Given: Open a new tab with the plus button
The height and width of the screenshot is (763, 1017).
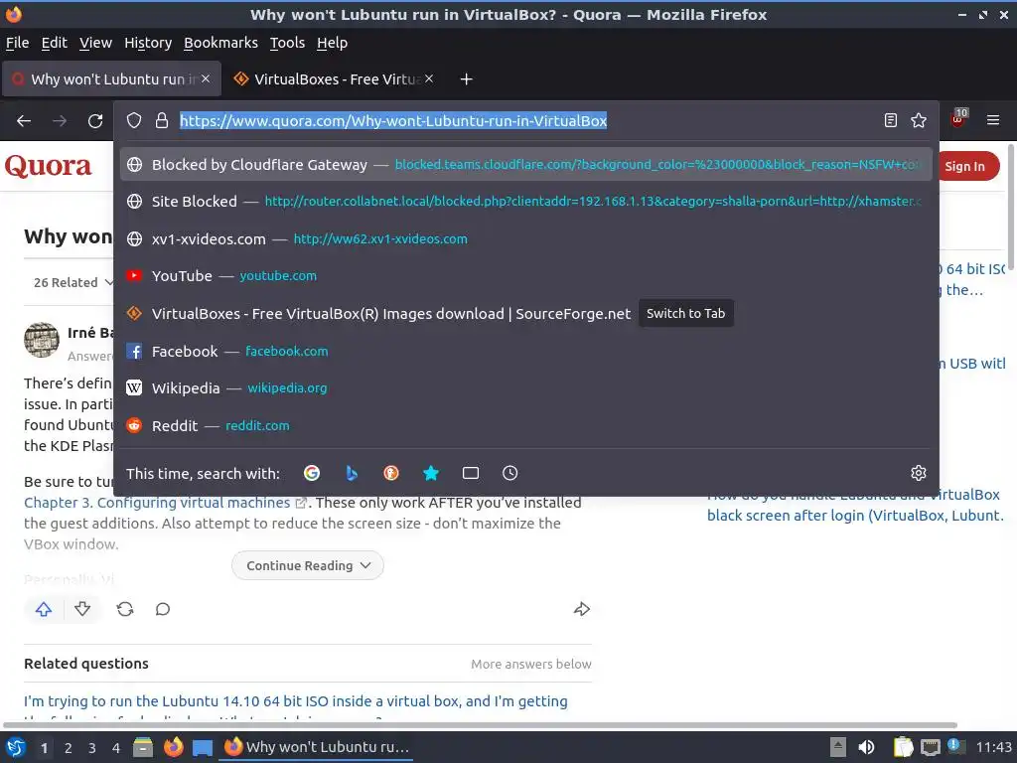Looking at the screenshot, I should pyautogui.click(x=466, y=79).
